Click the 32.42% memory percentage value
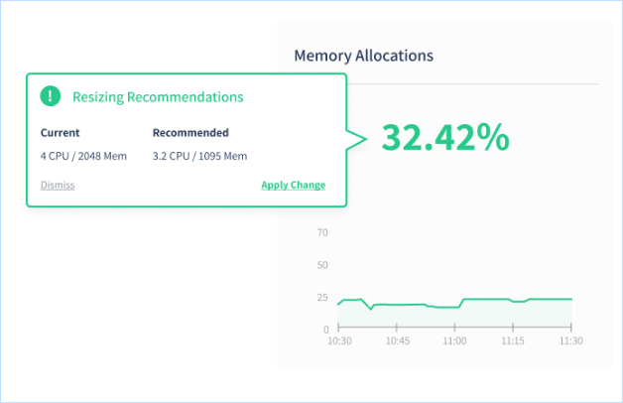The image size is (623, 403). 445,138
